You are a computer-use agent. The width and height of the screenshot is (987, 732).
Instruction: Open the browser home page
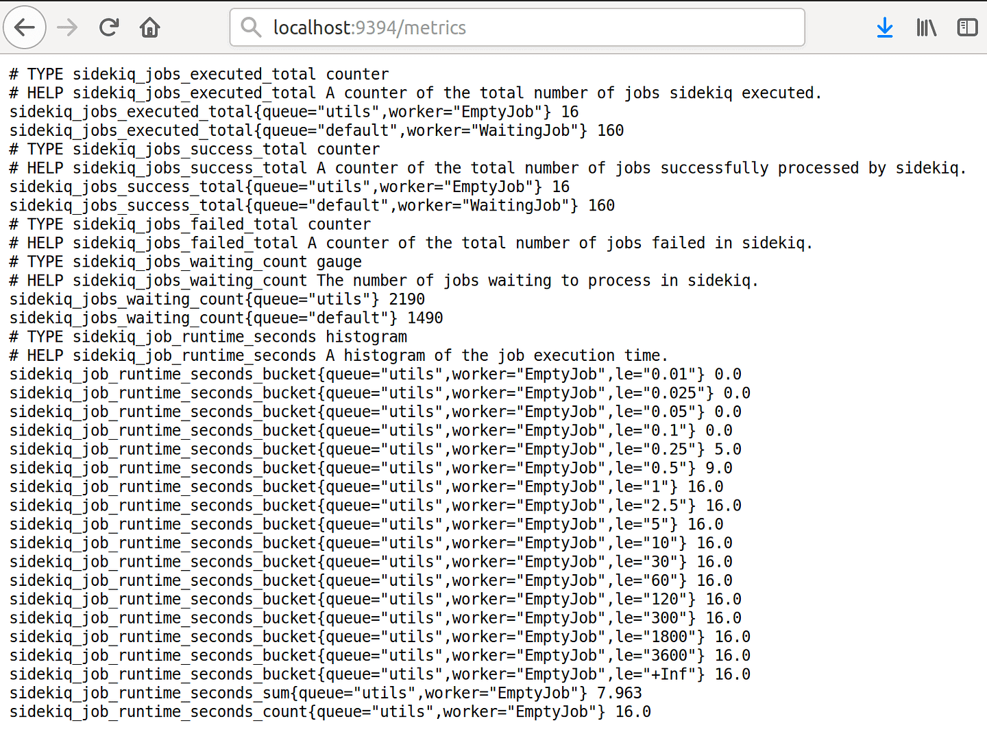(149, 27)
